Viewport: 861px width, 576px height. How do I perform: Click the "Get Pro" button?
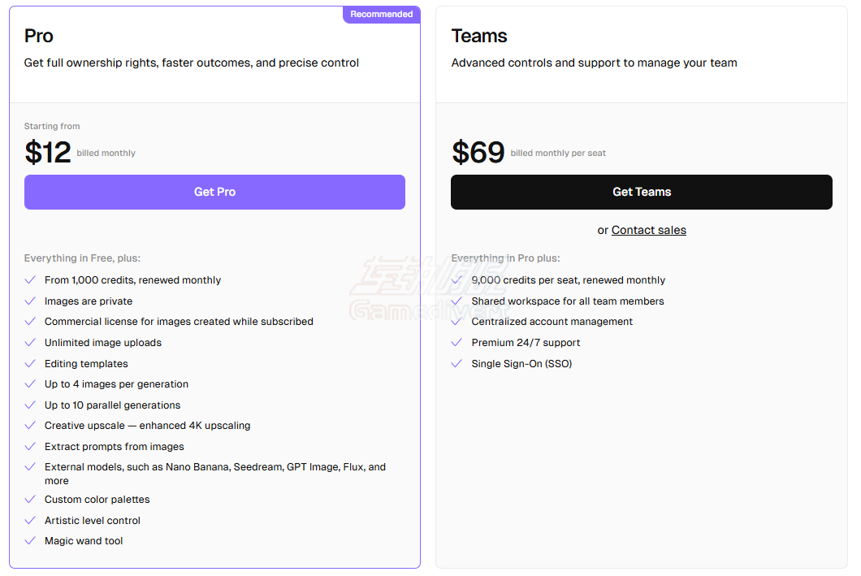pyautogui.click(x=214, y=192)
